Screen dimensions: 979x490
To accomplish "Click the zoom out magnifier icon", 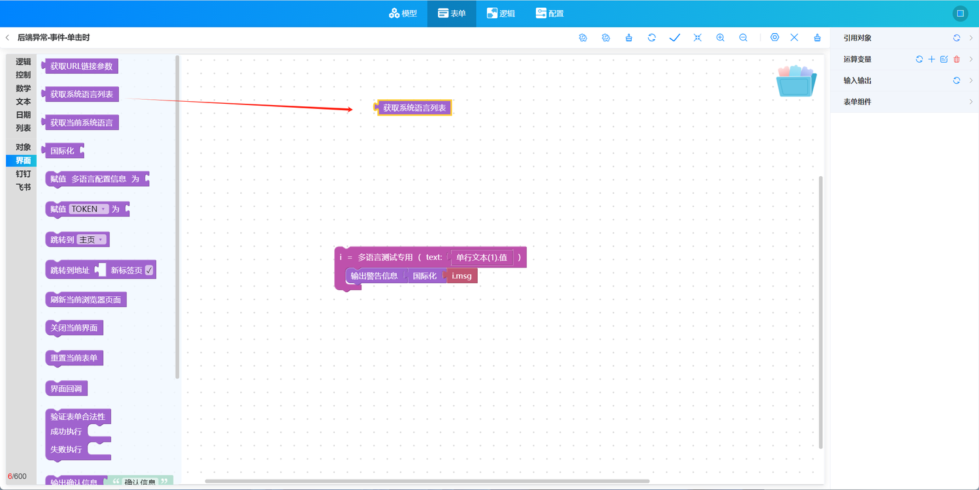I will click(x=743, y=38).
